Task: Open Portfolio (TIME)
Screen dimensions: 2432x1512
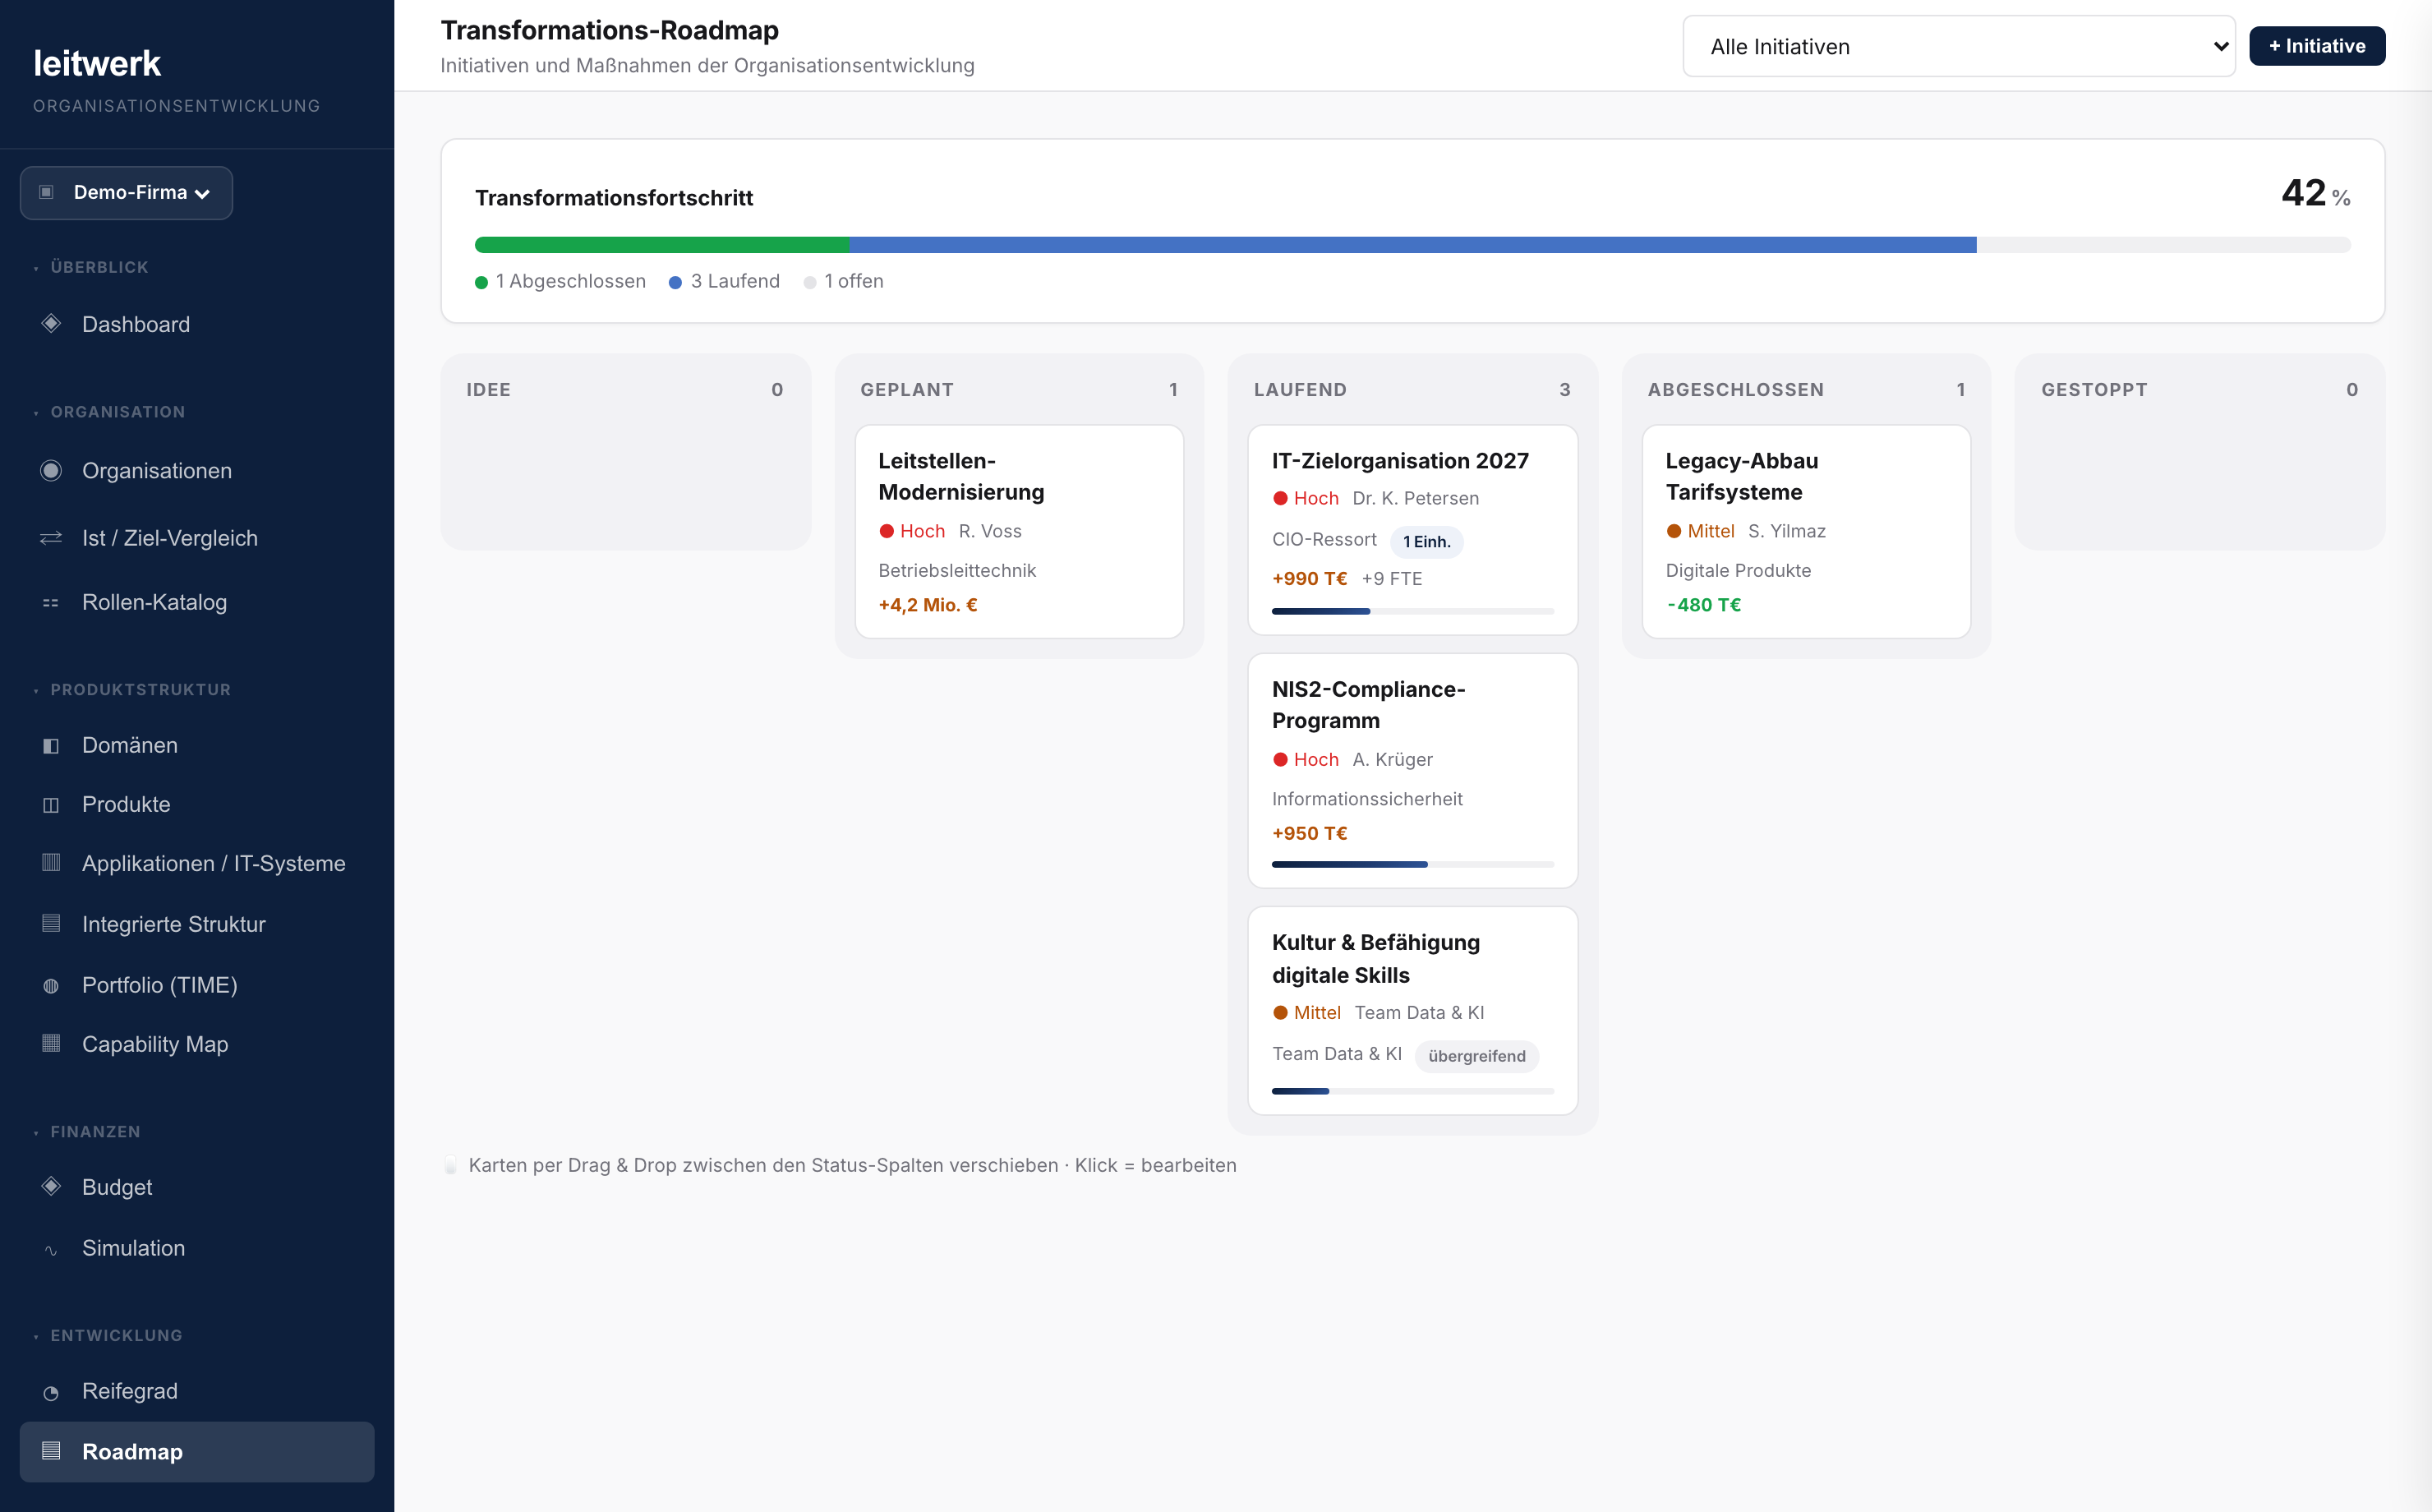Action: (197, 985)
